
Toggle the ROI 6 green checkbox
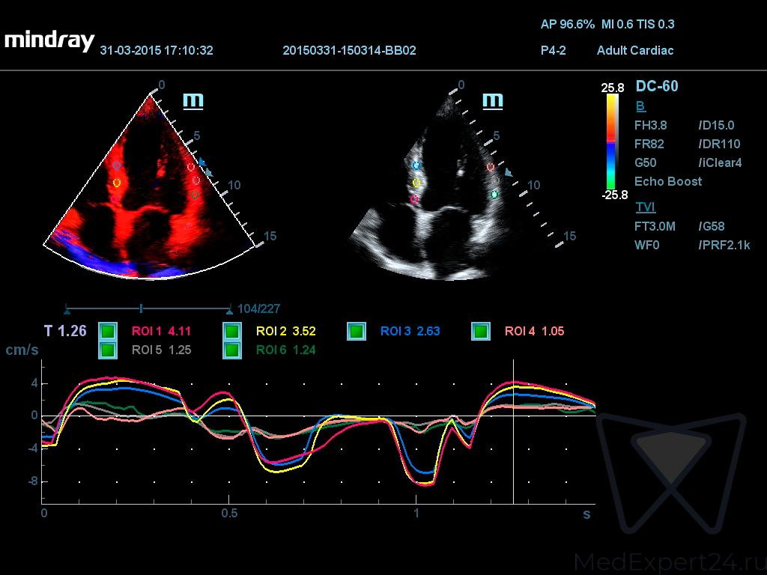tap(232, 350)
